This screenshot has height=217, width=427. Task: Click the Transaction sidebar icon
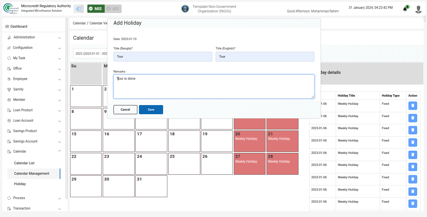coord(9,209)
